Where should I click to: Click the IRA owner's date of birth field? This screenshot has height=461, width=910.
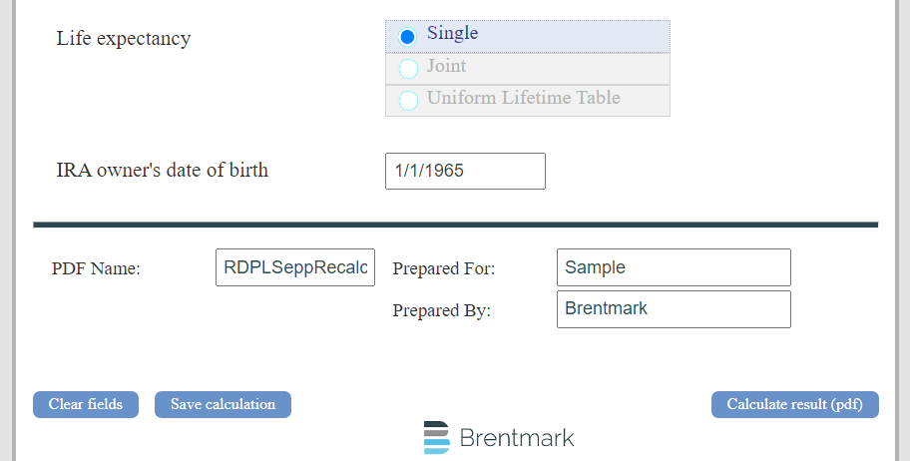[x=465, y=171]
